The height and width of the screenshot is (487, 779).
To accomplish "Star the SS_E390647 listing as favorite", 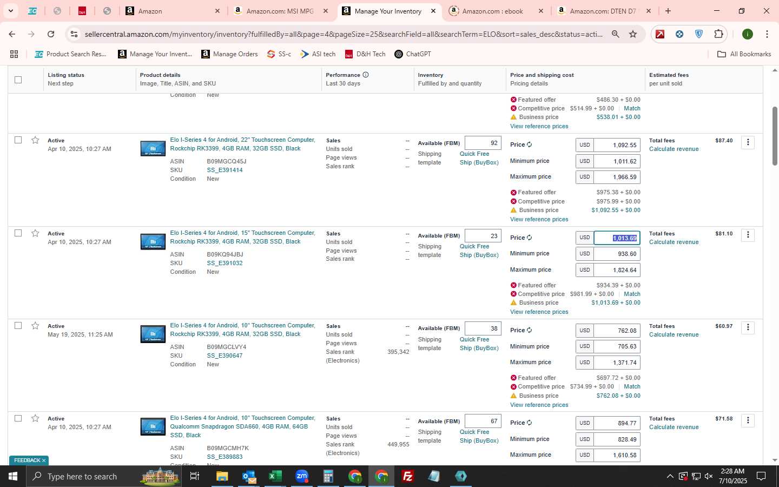I will (x=35, y=326).
